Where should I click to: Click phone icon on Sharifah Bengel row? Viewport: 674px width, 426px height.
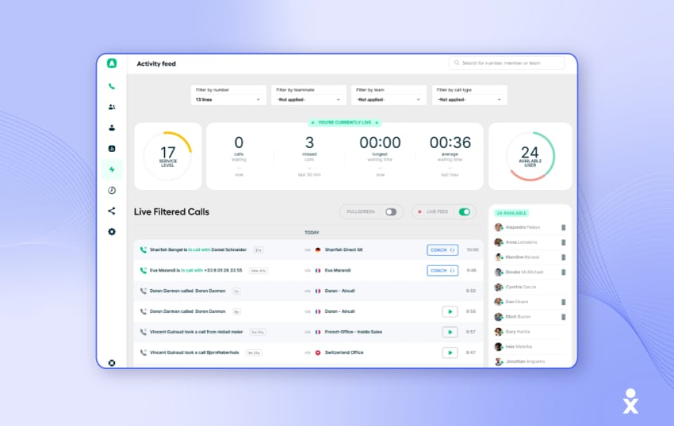[x=144, y=250]
